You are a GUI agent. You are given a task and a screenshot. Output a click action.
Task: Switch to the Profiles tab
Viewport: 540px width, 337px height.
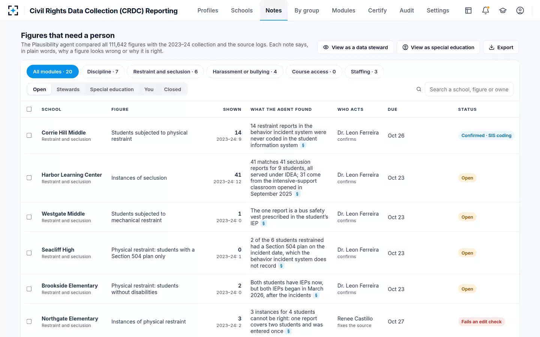click(x=208, y=10)
